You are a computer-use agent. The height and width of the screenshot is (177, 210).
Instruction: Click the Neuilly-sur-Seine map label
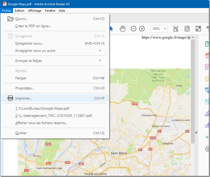95,174
